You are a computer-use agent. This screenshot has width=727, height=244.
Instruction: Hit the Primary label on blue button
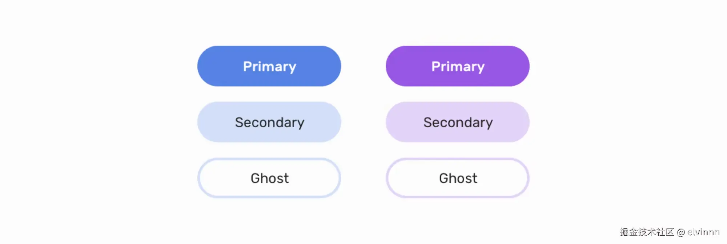(x=269, y=67)
